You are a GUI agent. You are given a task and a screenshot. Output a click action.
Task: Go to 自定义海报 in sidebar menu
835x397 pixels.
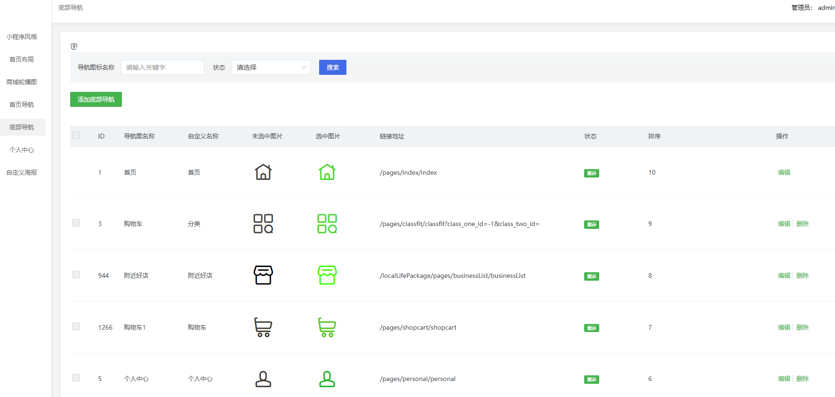pyautogui.click(x=22, y=172)
